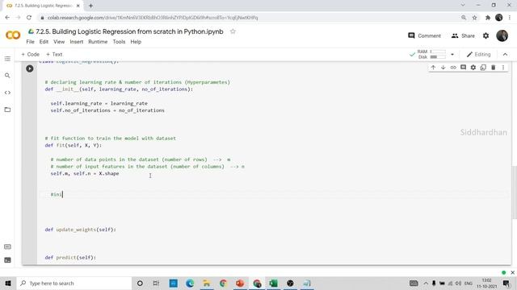
Task: Click 'def predict(self):' code line
Action: 70,258
